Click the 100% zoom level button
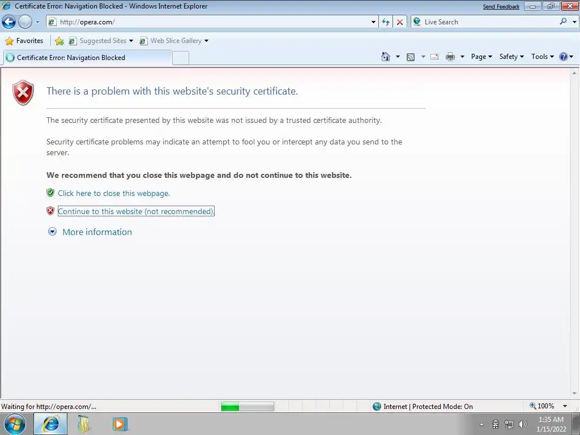580x435 pixels. pos(542,406)
